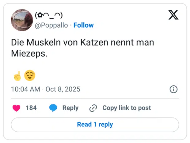Click the X logo

tap(173, 15)
